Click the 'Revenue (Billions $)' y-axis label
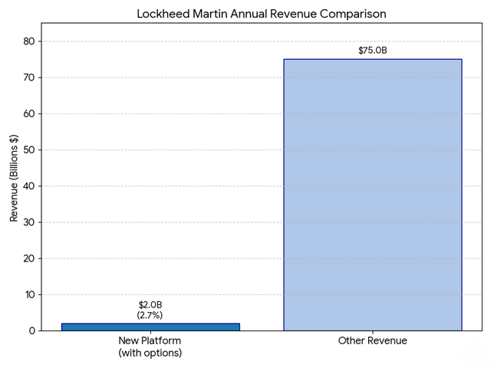The image size is (491, 368). [x=14, y=178]
